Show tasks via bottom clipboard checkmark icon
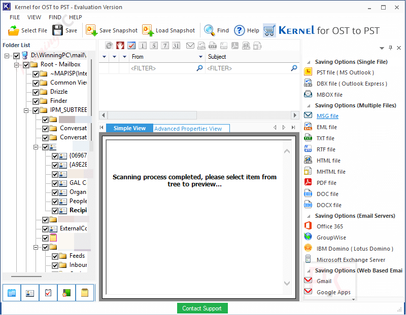406x315 pixels. (48, 293)
